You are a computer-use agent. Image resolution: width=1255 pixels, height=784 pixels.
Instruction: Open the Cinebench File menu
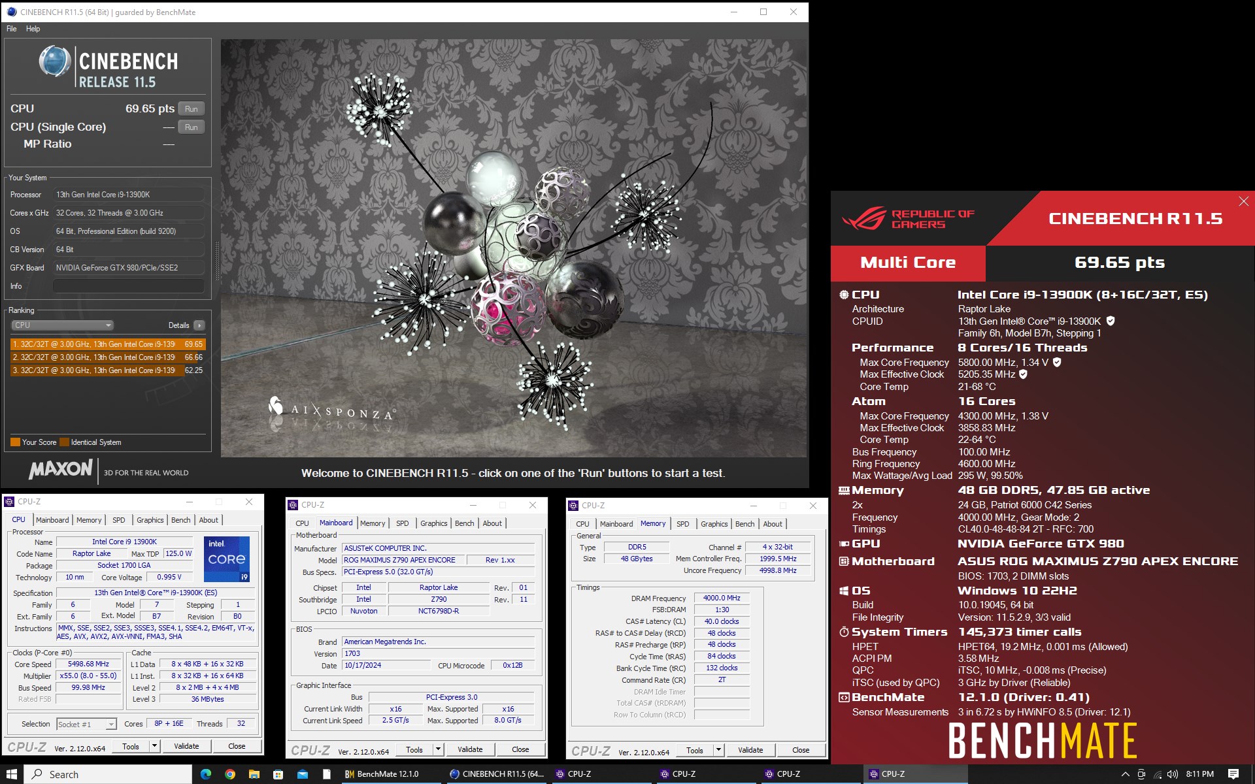[x=12, y=29]
